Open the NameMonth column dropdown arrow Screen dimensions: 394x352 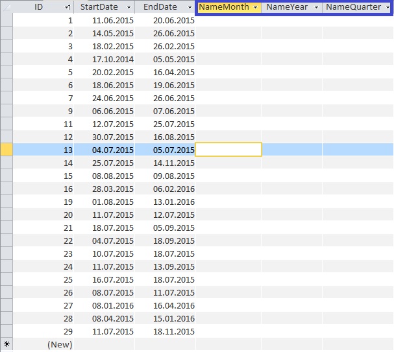coord(256,7)
